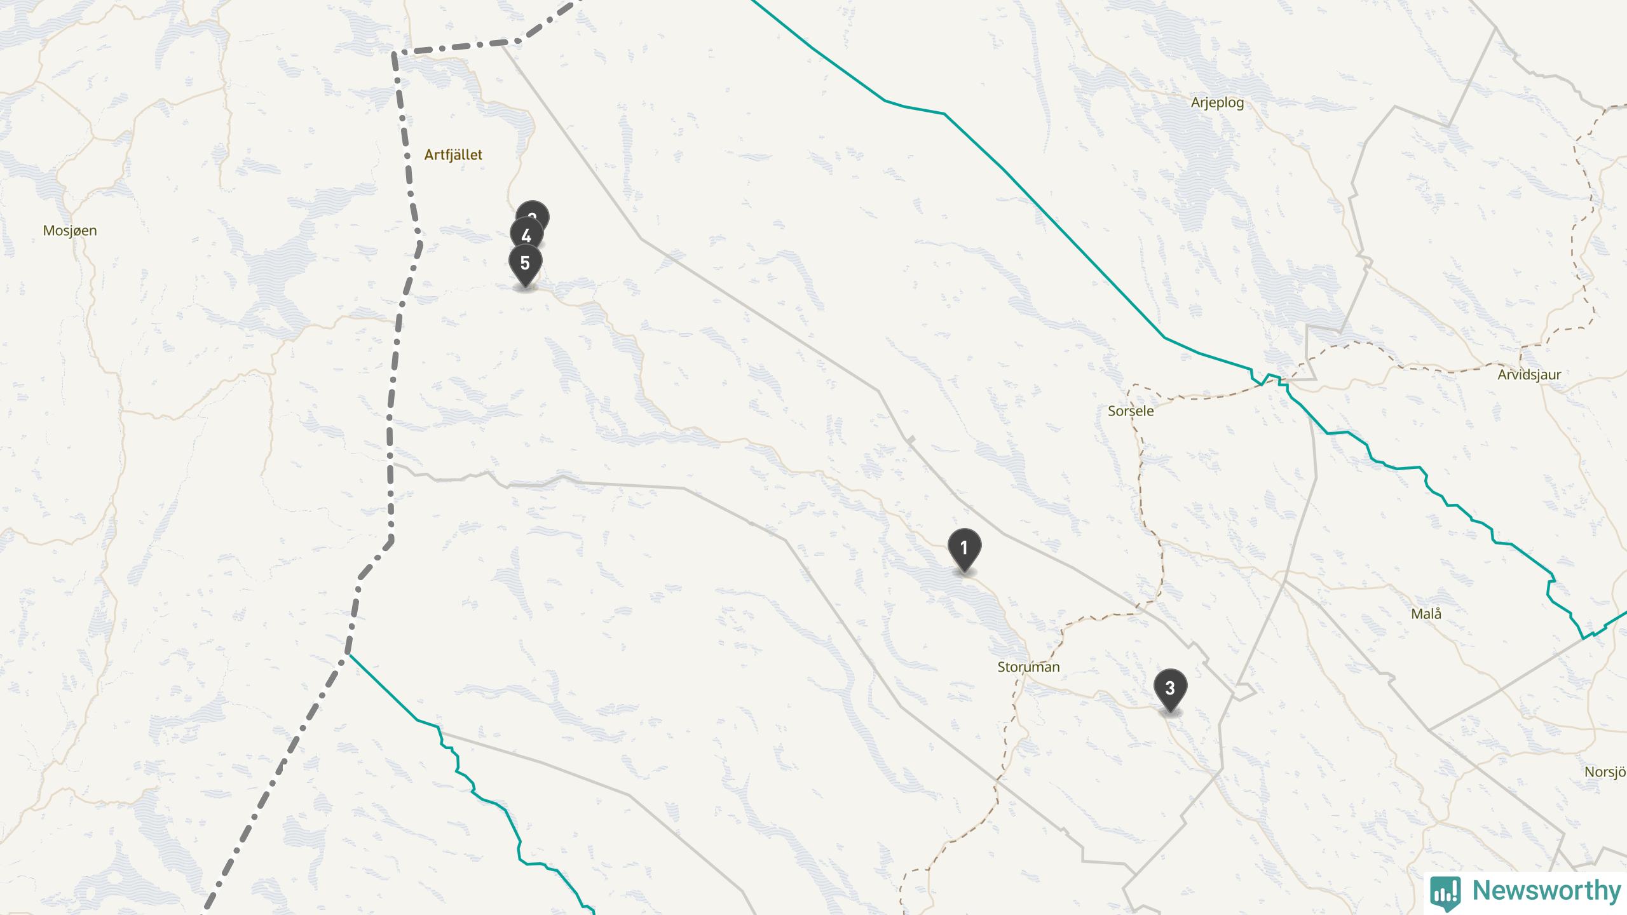Click where teal line meets dash-dot border
Viewport: 1627px width, 915px height.
348,654
